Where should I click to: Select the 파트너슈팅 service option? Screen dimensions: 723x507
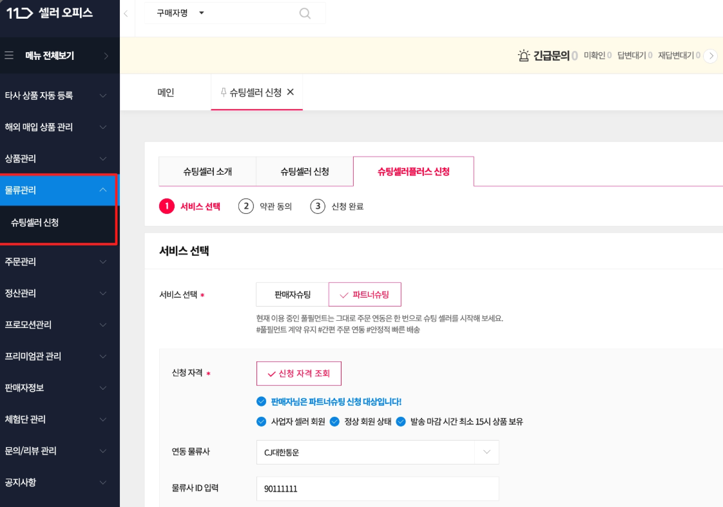[365, 294]
